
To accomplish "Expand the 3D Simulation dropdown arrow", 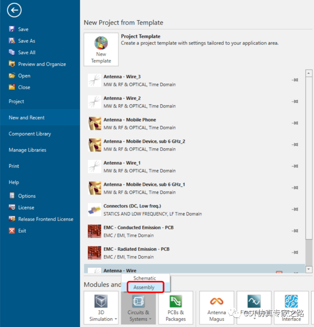I will (x=115, y=319).
